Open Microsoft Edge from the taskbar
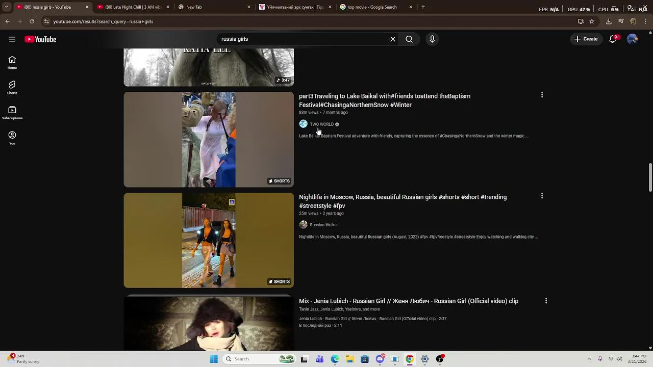Image resolution: width=653 pixels, height=367 pixels. [x=335, y=359]
